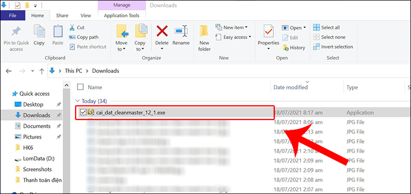411x194 pixels.
Task: Expand the Copy to dropdown arrow
Action: click(x=143, y=49)
